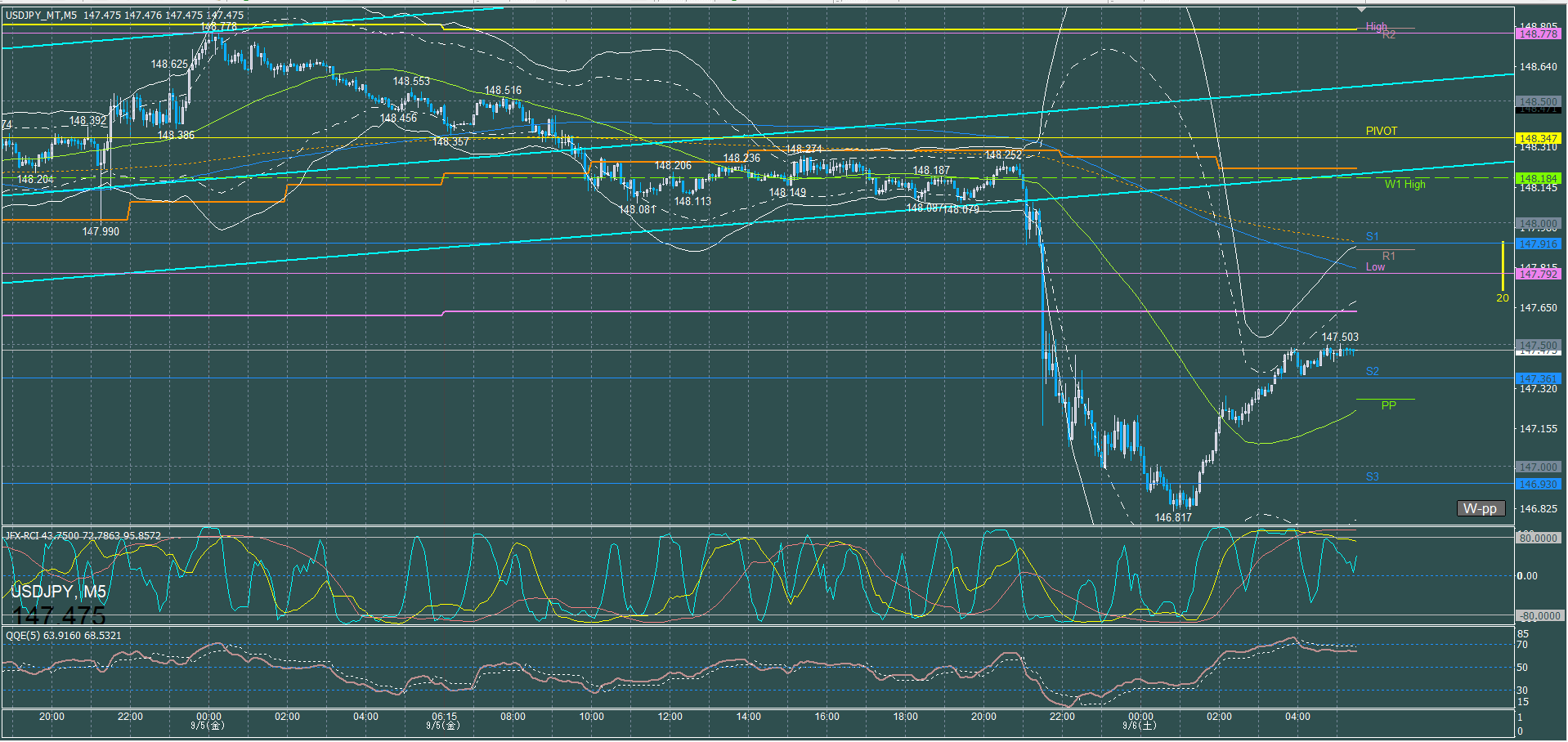This screenshot has width=1568, height=742.
Task: Click the blue 147.916 price tag
Action: coord(1537,244)
